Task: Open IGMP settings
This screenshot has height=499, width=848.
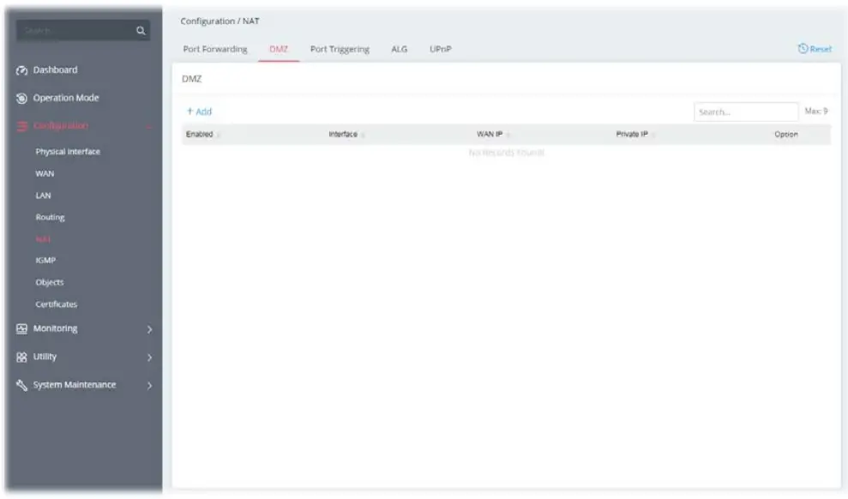Action: click(x=45, y=261)
